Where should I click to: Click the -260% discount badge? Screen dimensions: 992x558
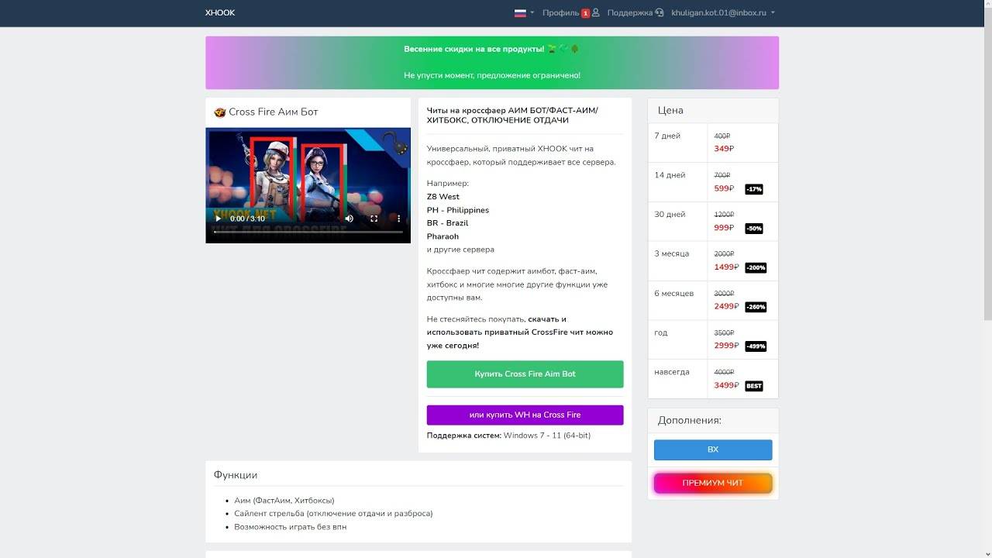pos(756,307)
